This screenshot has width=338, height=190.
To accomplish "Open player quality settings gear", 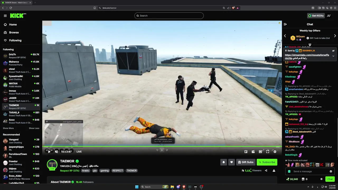I will click(x=275, y=151).
